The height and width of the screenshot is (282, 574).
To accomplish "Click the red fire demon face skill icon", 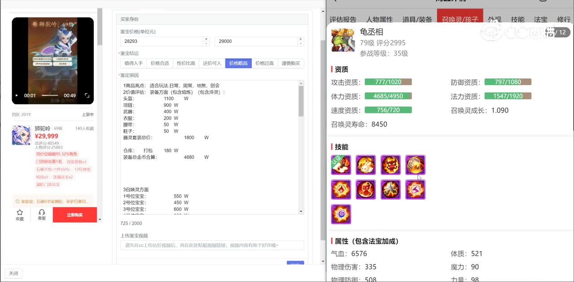I will click(x=391, y=165).
